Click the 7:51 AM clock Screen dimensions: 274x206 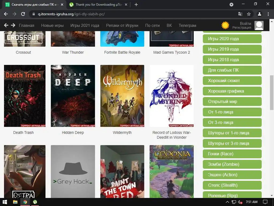pyautogui.click(x=252, y=202)
